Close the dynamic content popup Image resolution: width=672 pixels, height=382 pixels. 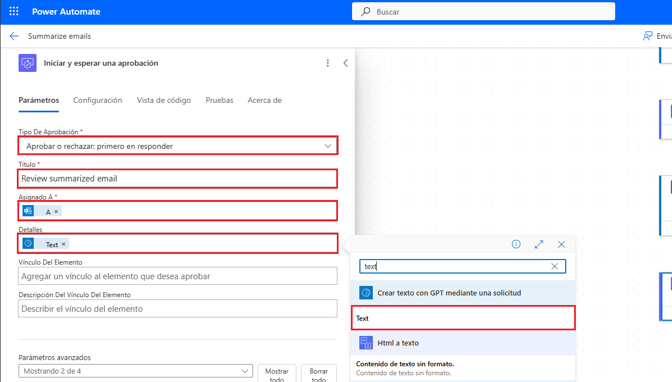point(561,244)
